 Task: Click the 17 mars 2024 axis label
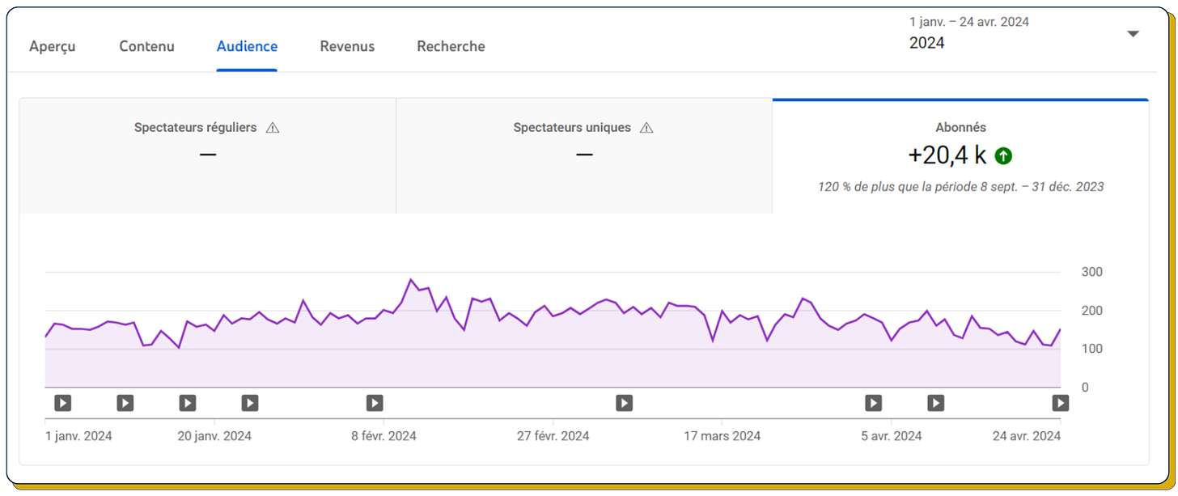coord(722,436)
